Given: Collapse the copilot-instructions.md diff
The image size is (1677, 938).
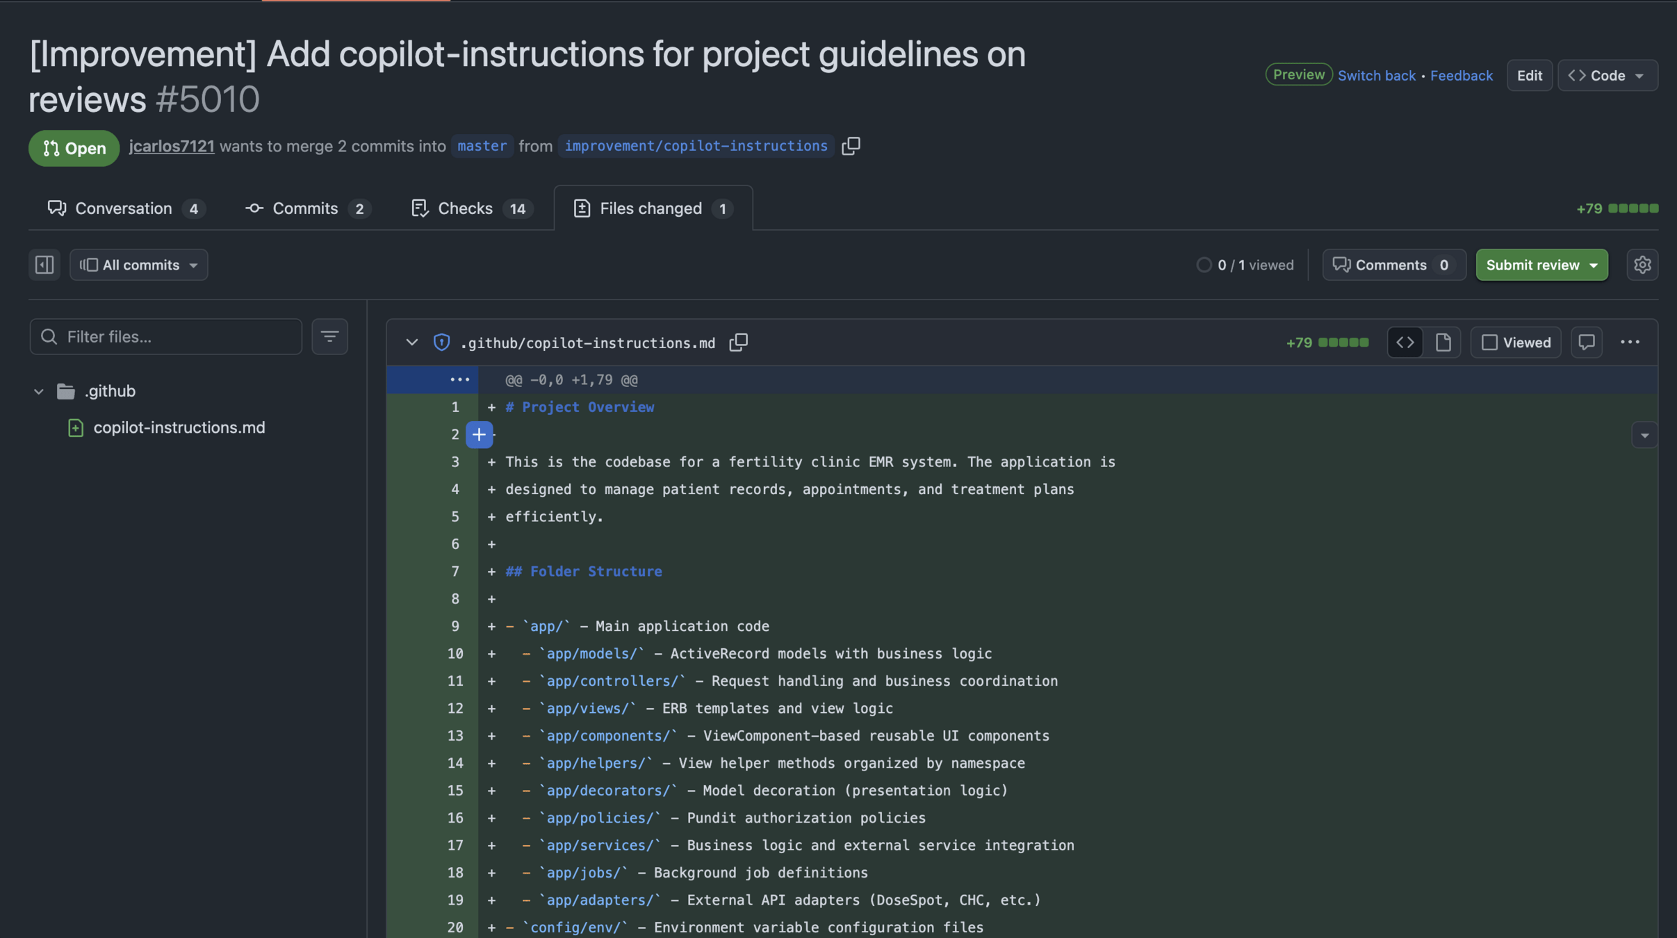Looking at the screenshot, I should tap(411, 343).
